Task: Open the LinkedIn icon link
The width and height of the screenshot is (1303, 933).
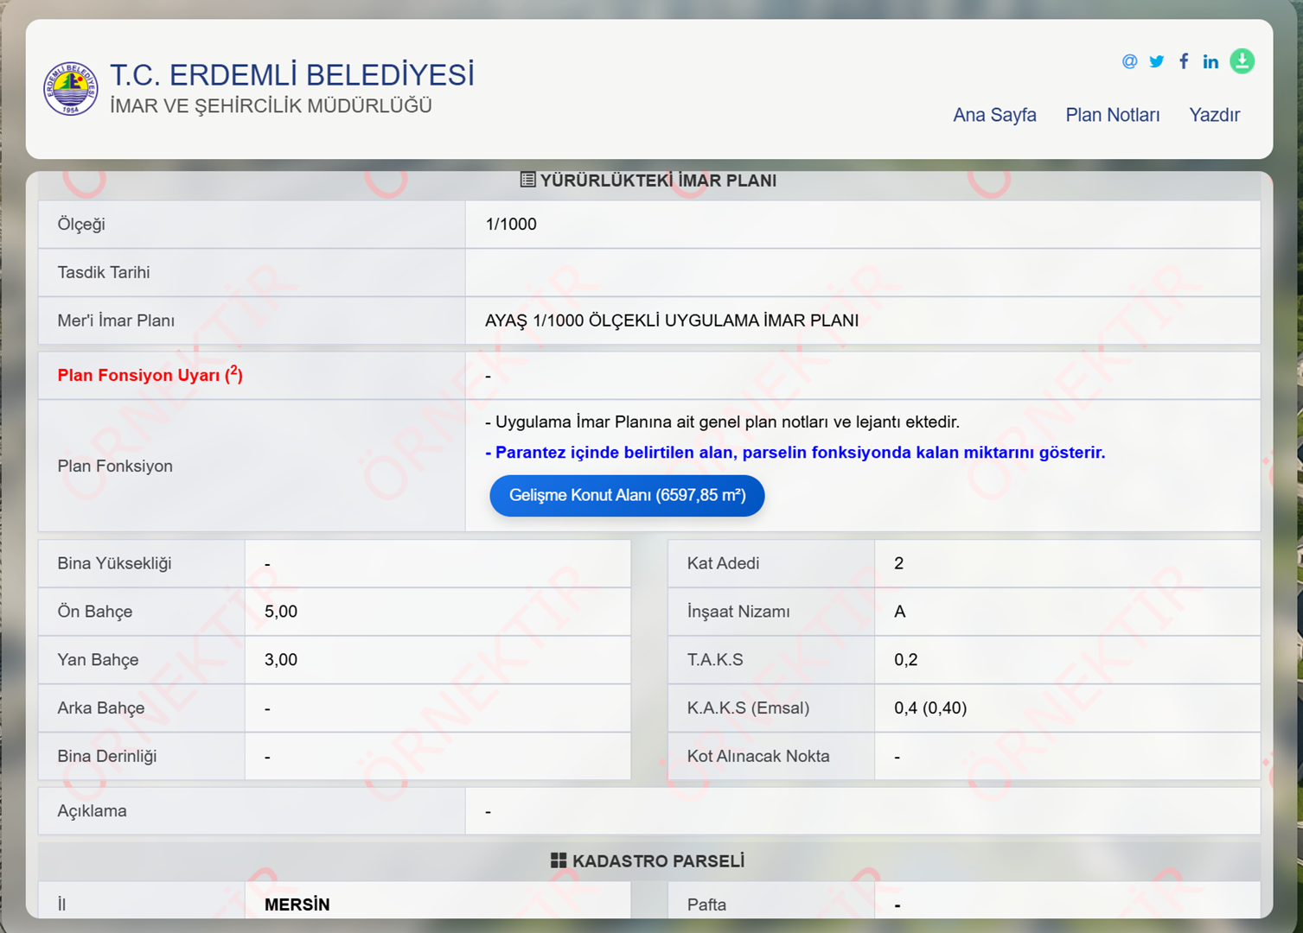Action: click(1210, 61)
